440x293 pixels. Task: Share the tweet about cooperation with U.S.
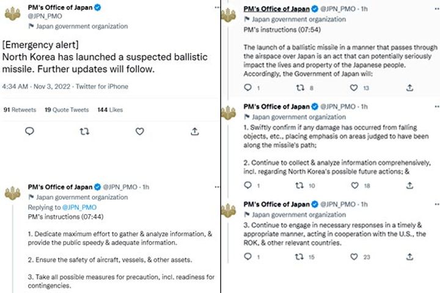click(x=409, y=257)
